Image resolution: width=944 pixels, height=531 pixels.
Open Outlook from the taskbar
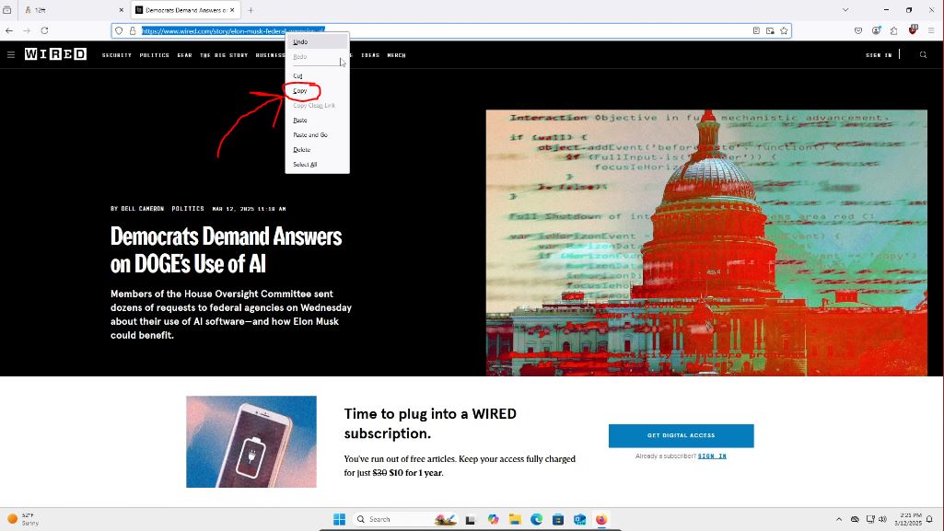point(580,519)
